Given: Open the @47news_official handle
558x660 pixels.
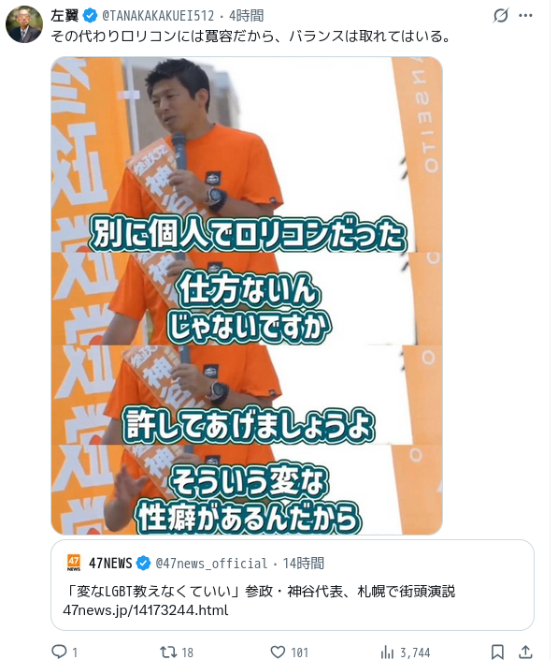Looking at the screenshot, I should [x=211, y=564].
